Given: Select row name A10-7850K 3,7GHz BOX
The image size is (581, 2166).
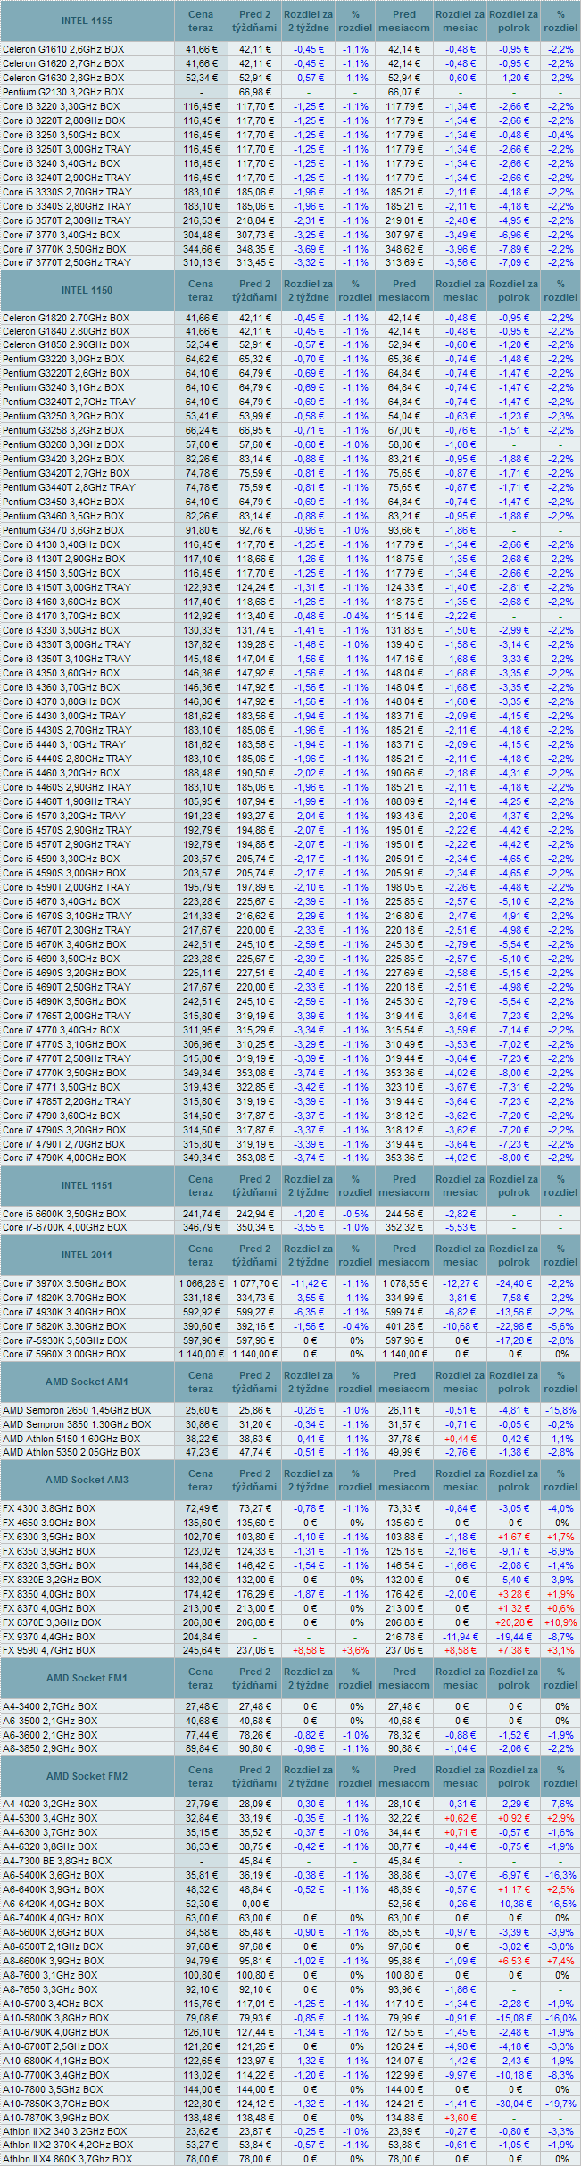Looking at the screenshot, I should (56, 2104).
